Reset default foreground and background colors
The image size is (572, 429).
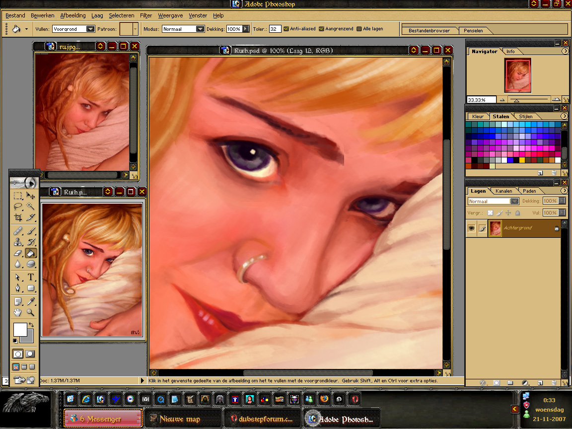(x=15, y=341)
